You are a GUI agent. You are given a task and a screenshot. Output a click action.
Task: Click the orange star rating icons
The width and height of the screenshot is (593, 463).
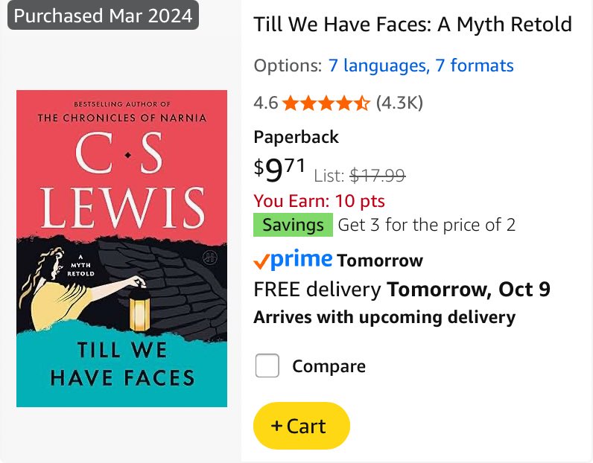326,103
